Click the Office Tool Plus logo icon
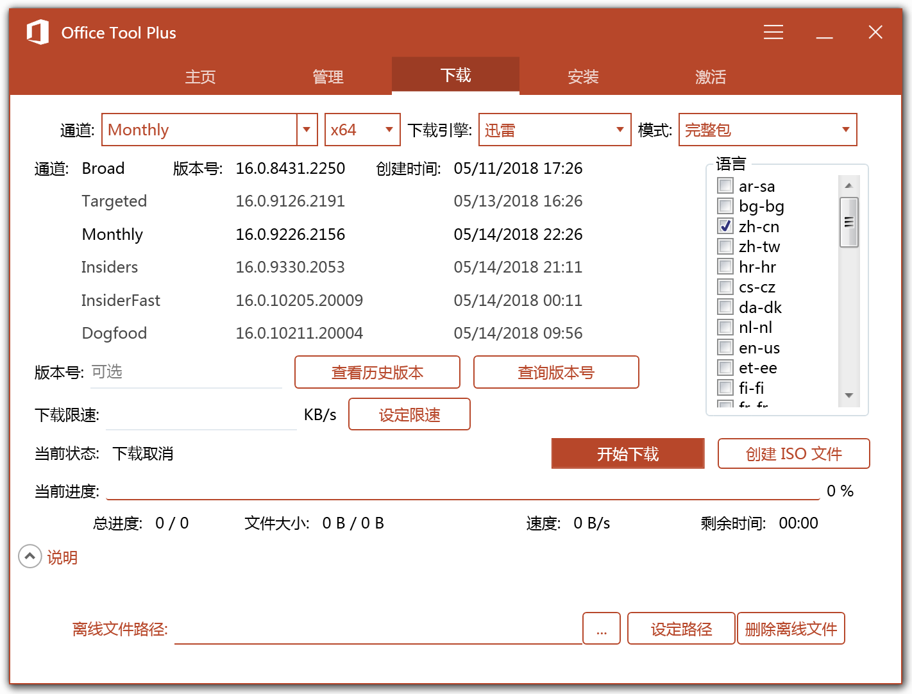Image resolution: width=912 pixels, height=694 pixels. (38, 33)
